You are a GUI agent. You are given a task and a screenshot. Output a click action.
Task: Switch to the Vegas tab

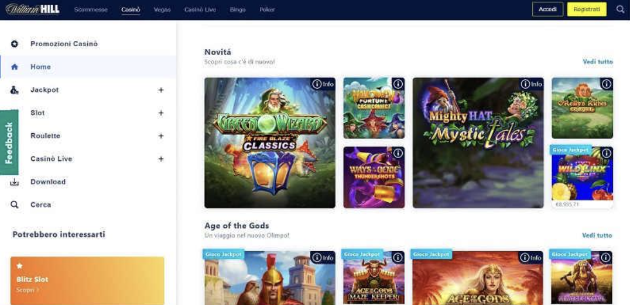[162, 9]
